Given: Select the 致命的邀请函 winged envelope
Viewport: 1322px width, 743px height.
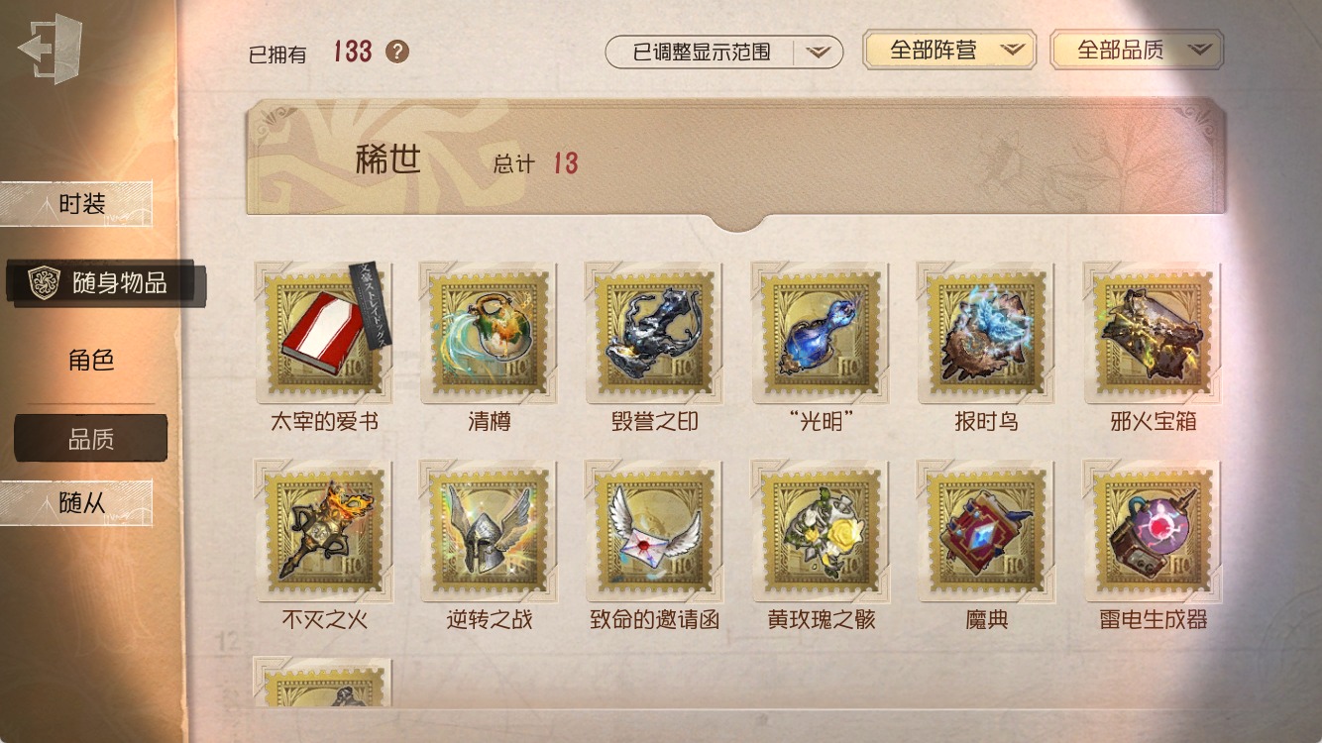Looking at the screenshot, I should coord(655,531).
